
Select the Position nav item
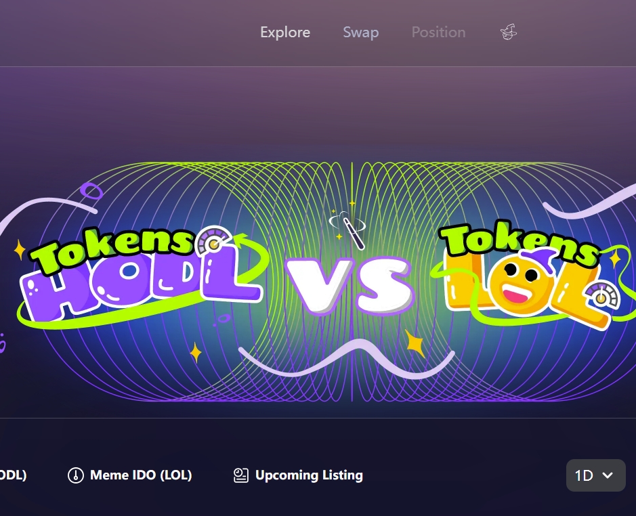click(438, 32)
